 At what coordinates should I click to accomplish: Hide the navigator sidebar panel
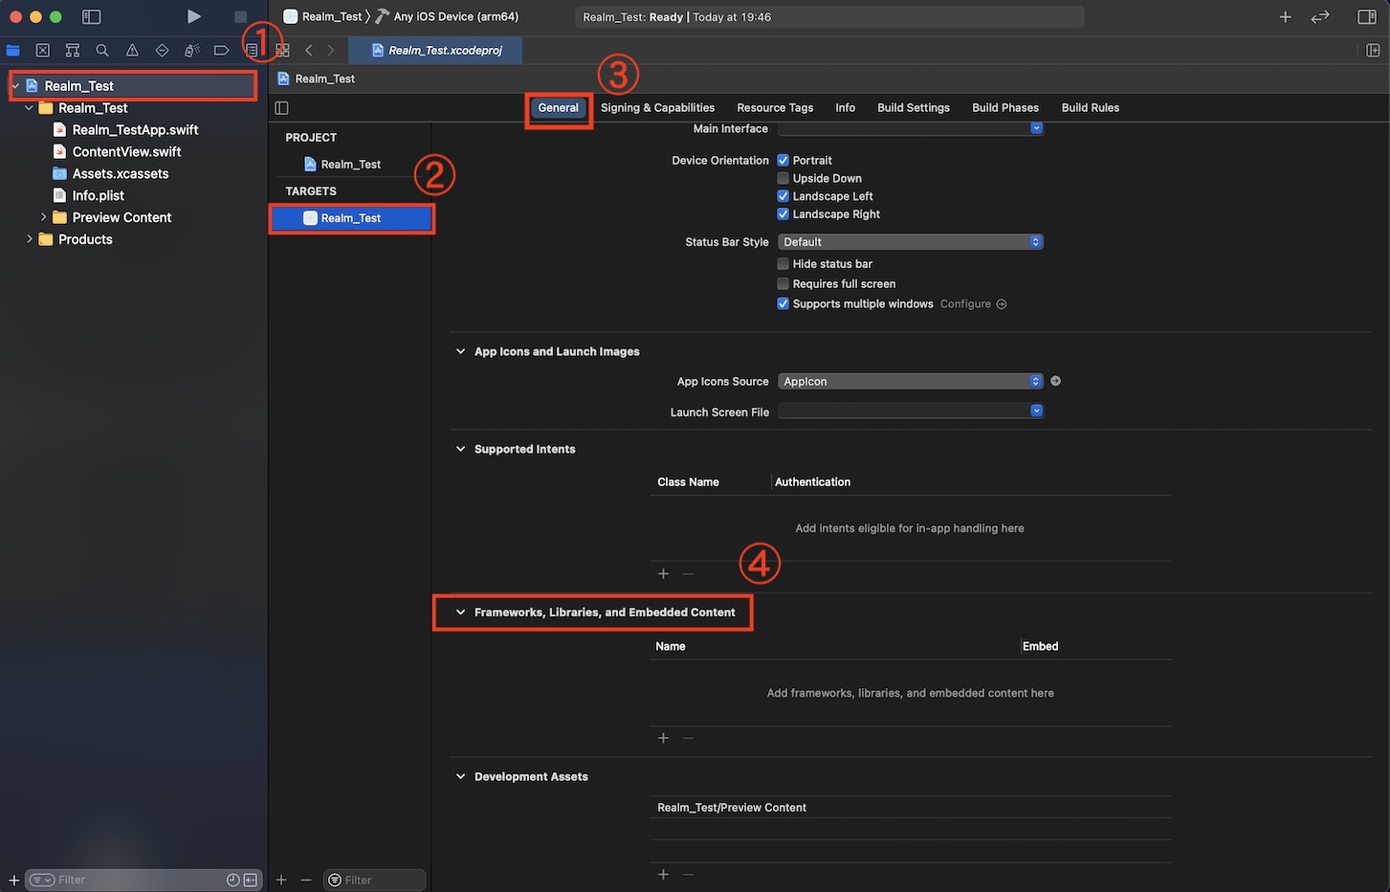92,16
